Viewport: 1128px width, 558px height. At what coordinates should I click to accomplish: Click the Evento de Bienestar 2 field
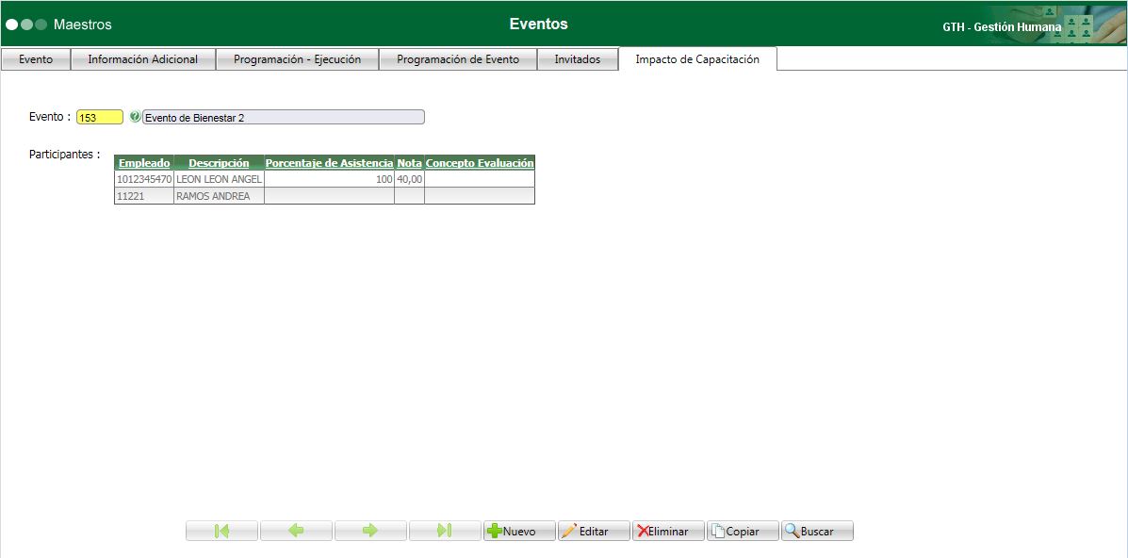click(x=284, y=118)
